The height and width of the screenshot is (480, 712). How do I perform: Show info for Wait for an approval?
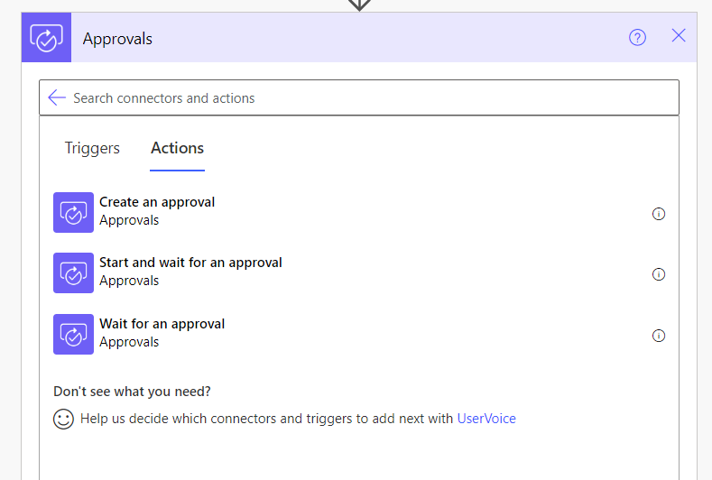659,336
